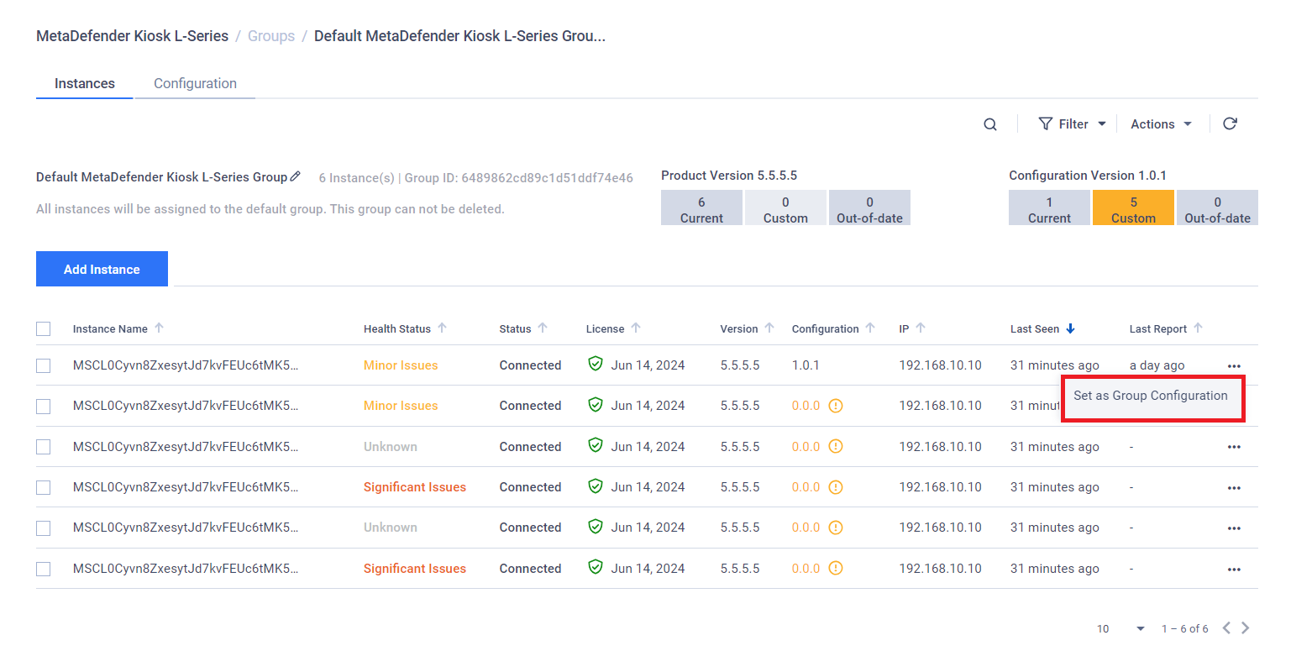Click the 'a day ago' last report
The height and width of the screenshot is (651, 1291).
[x=1157, y=365]
